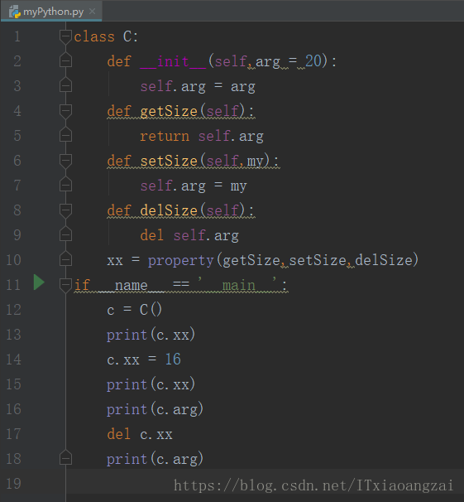The height and width of the screenshot is (502, 464).
Task: Run the script using the green gutter arrow
Action: pos(39,282)
